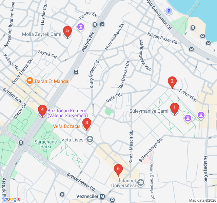Click red map marker number 6
Viewport: 217px width, 203px height.
click(x=118, y=170)
